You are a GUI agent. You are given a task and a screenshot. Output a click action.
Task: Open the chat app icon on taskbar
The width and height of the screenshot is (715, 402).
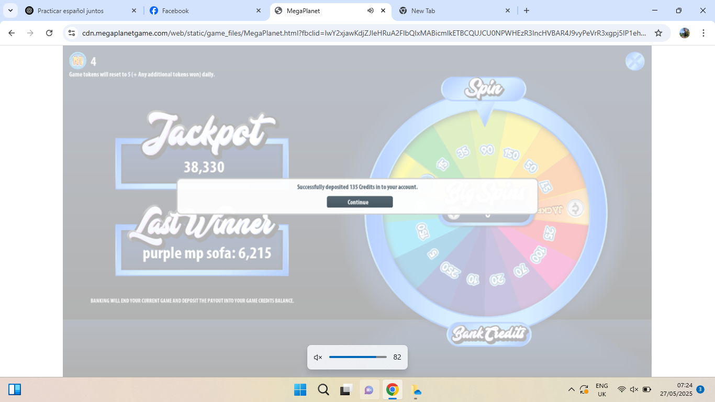(x=369, y=390)
